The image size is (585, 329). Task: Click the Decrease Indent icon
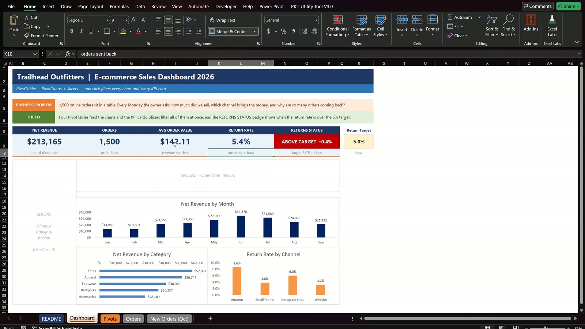pos(189,31)
